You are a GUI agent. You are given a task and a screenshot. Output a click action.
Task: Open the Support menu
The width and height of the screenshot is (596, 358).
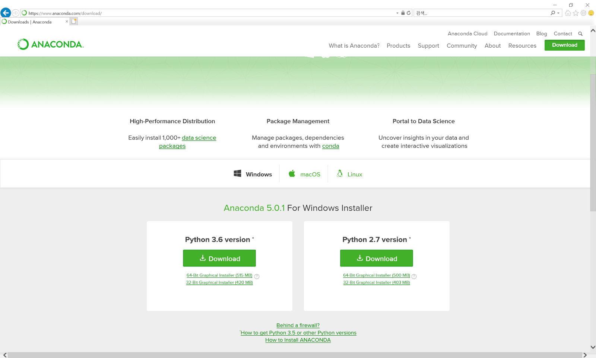428,46
